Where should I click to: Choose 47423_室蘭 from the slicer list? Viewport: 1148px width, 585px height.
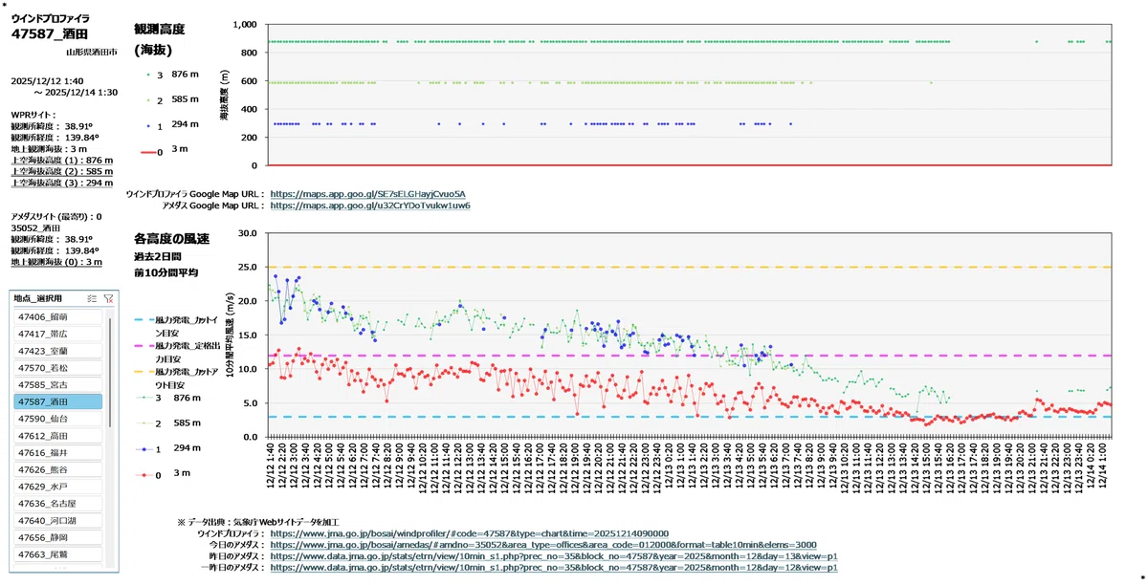pos(57,351)
